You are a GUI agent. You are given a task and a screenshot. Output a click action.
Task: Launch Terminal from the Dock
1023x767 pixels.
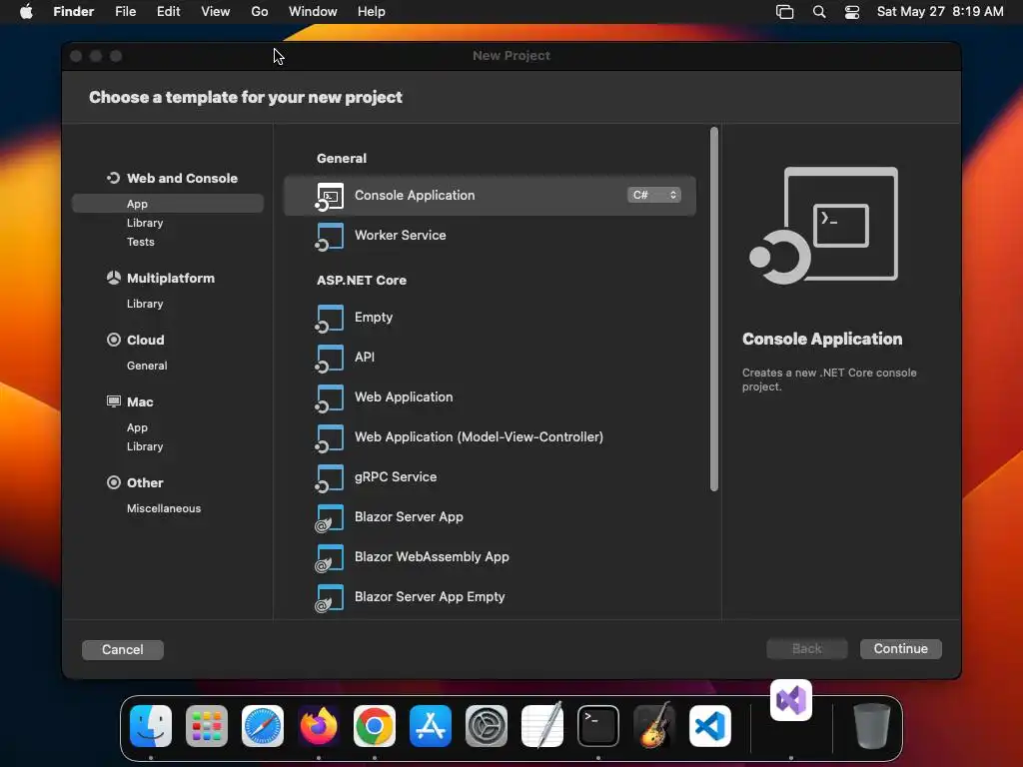click(x=598, y=726)
